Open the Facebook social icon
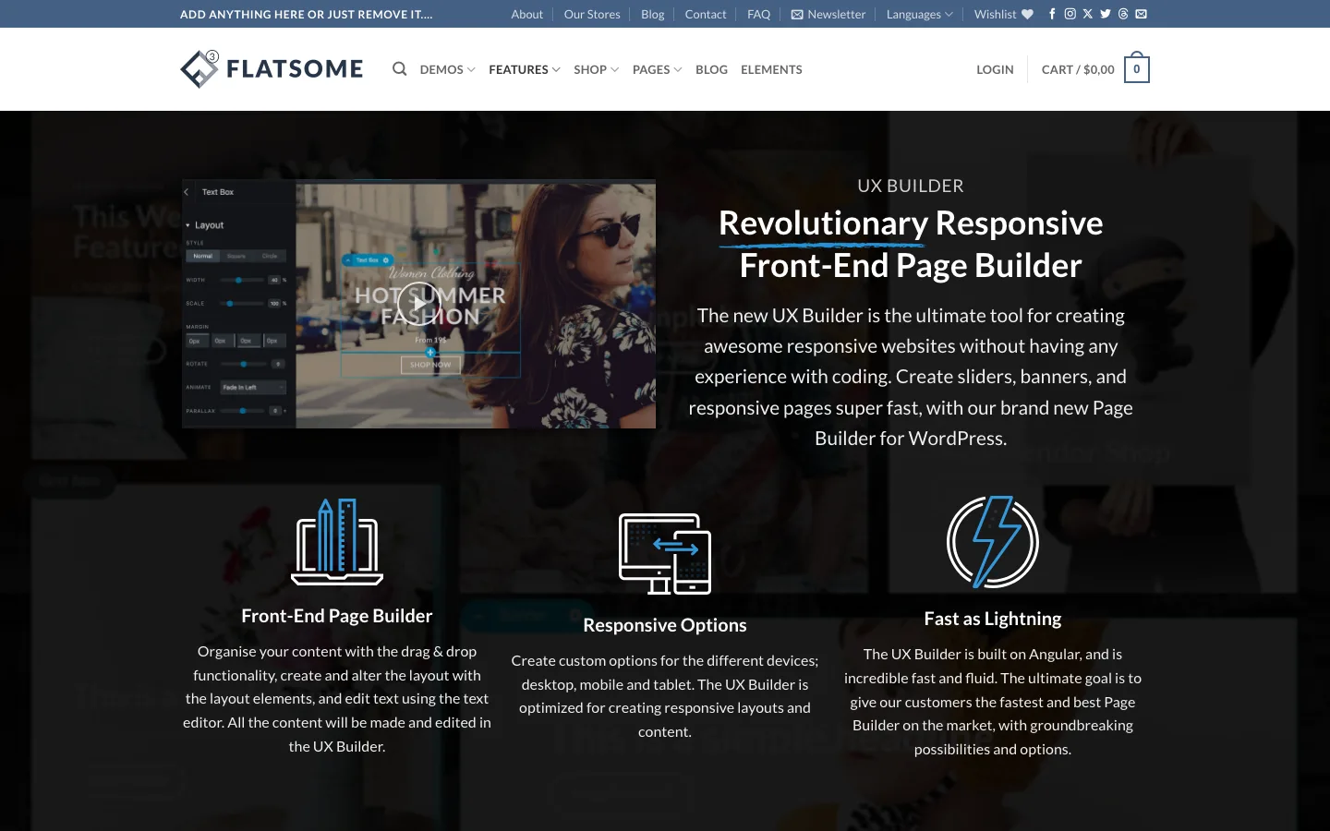Screen dimensions: 1330x831 (x=1052, y=14)
